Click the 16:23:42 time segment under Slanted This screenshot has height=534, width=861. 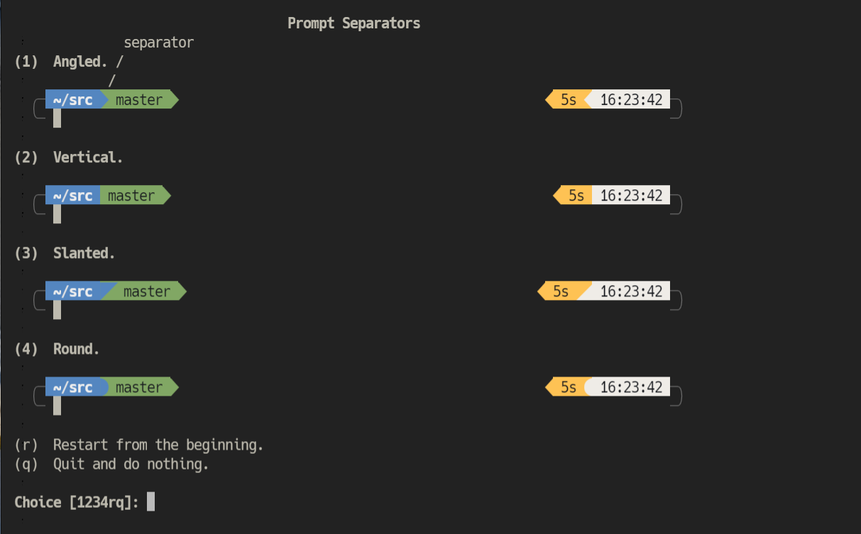pos(626,291)
